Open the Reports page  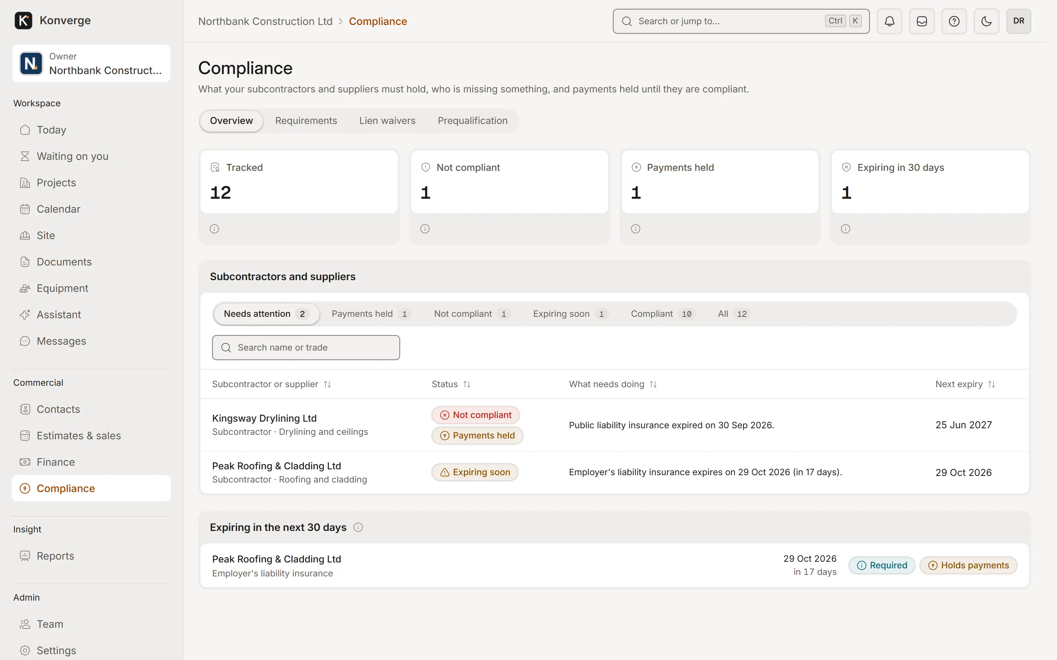pyautogui.click(x=91, y=555)
